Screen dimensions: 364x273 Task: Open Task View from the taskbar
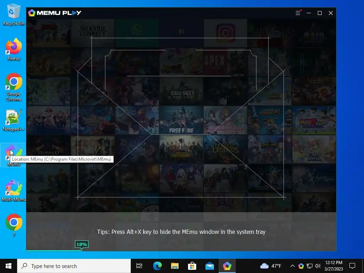(139, 266)
